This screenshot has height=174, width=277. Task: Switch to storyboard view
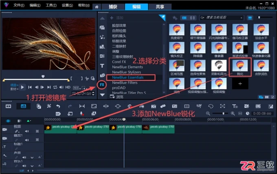[8, 106]
